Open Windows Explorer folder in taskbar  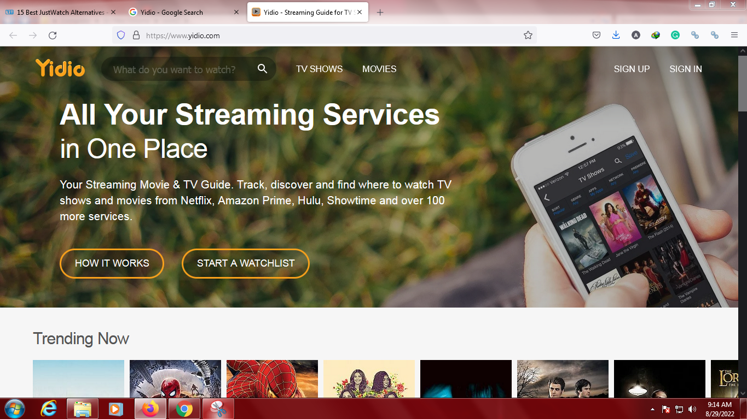(83, 409)
